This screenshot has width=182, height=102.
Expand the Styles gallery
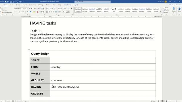[160, 12]
